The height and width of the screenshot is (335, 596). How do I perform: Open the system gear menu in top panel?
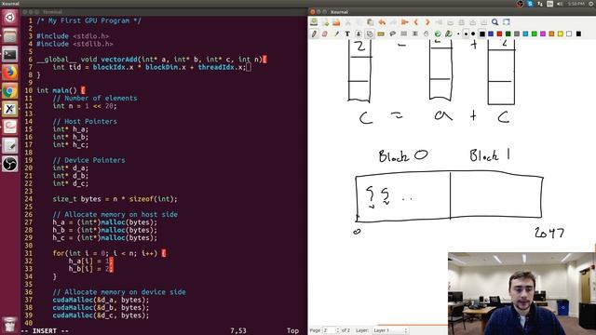[591, 4]
